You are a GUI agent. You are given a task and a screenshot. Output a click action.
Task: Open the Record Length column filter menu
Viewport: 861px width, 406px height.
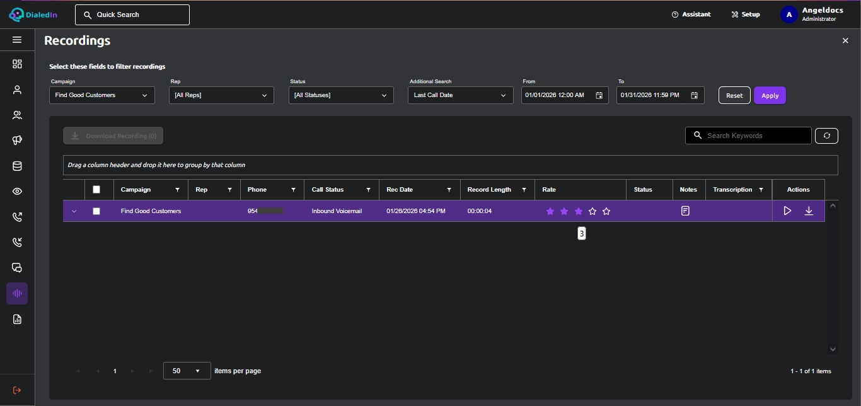pos(524,190)
